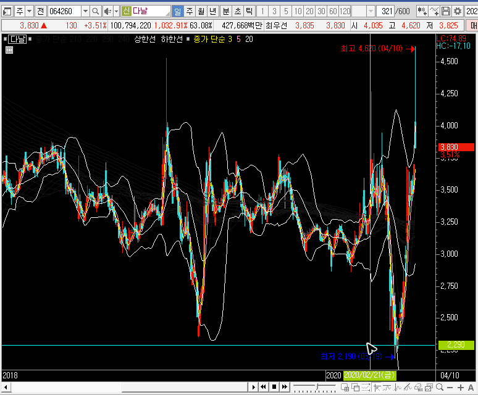Switch to the 주 weekly period button
Screen dimensions: 478x395
click(x=190, y=12)
